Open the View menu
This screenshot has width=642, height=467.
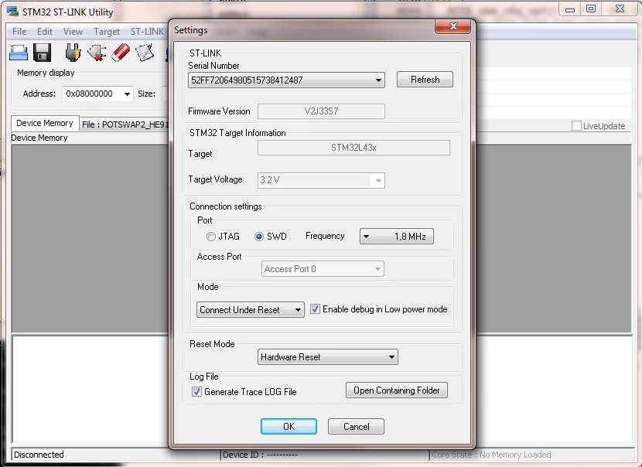tap(73, 32)
